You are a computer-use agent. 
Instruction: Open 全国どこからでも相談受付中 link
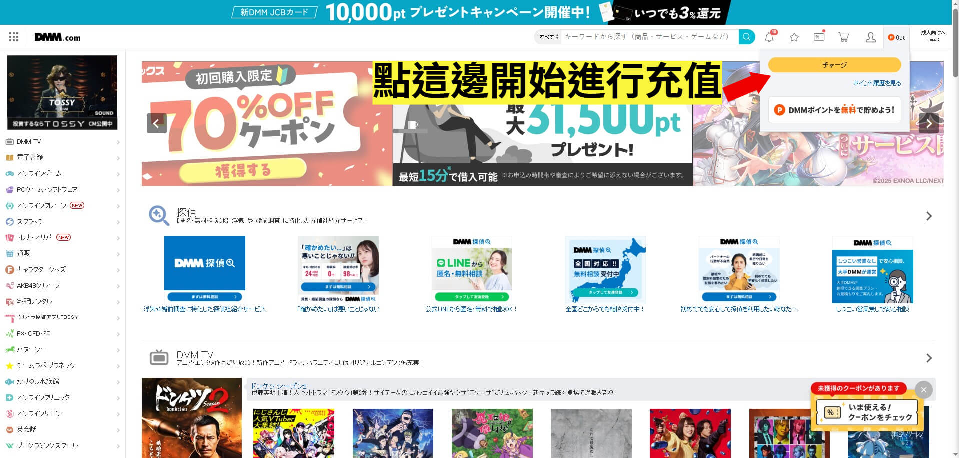click(x=605, y=309)
